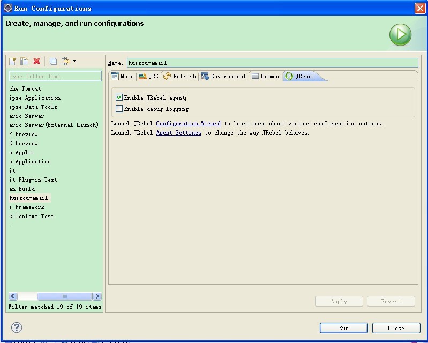Image resolution: width=428 pixels, height=343 pixels.
Task: Select the huisou-email configuration
Action: [29, 198]
